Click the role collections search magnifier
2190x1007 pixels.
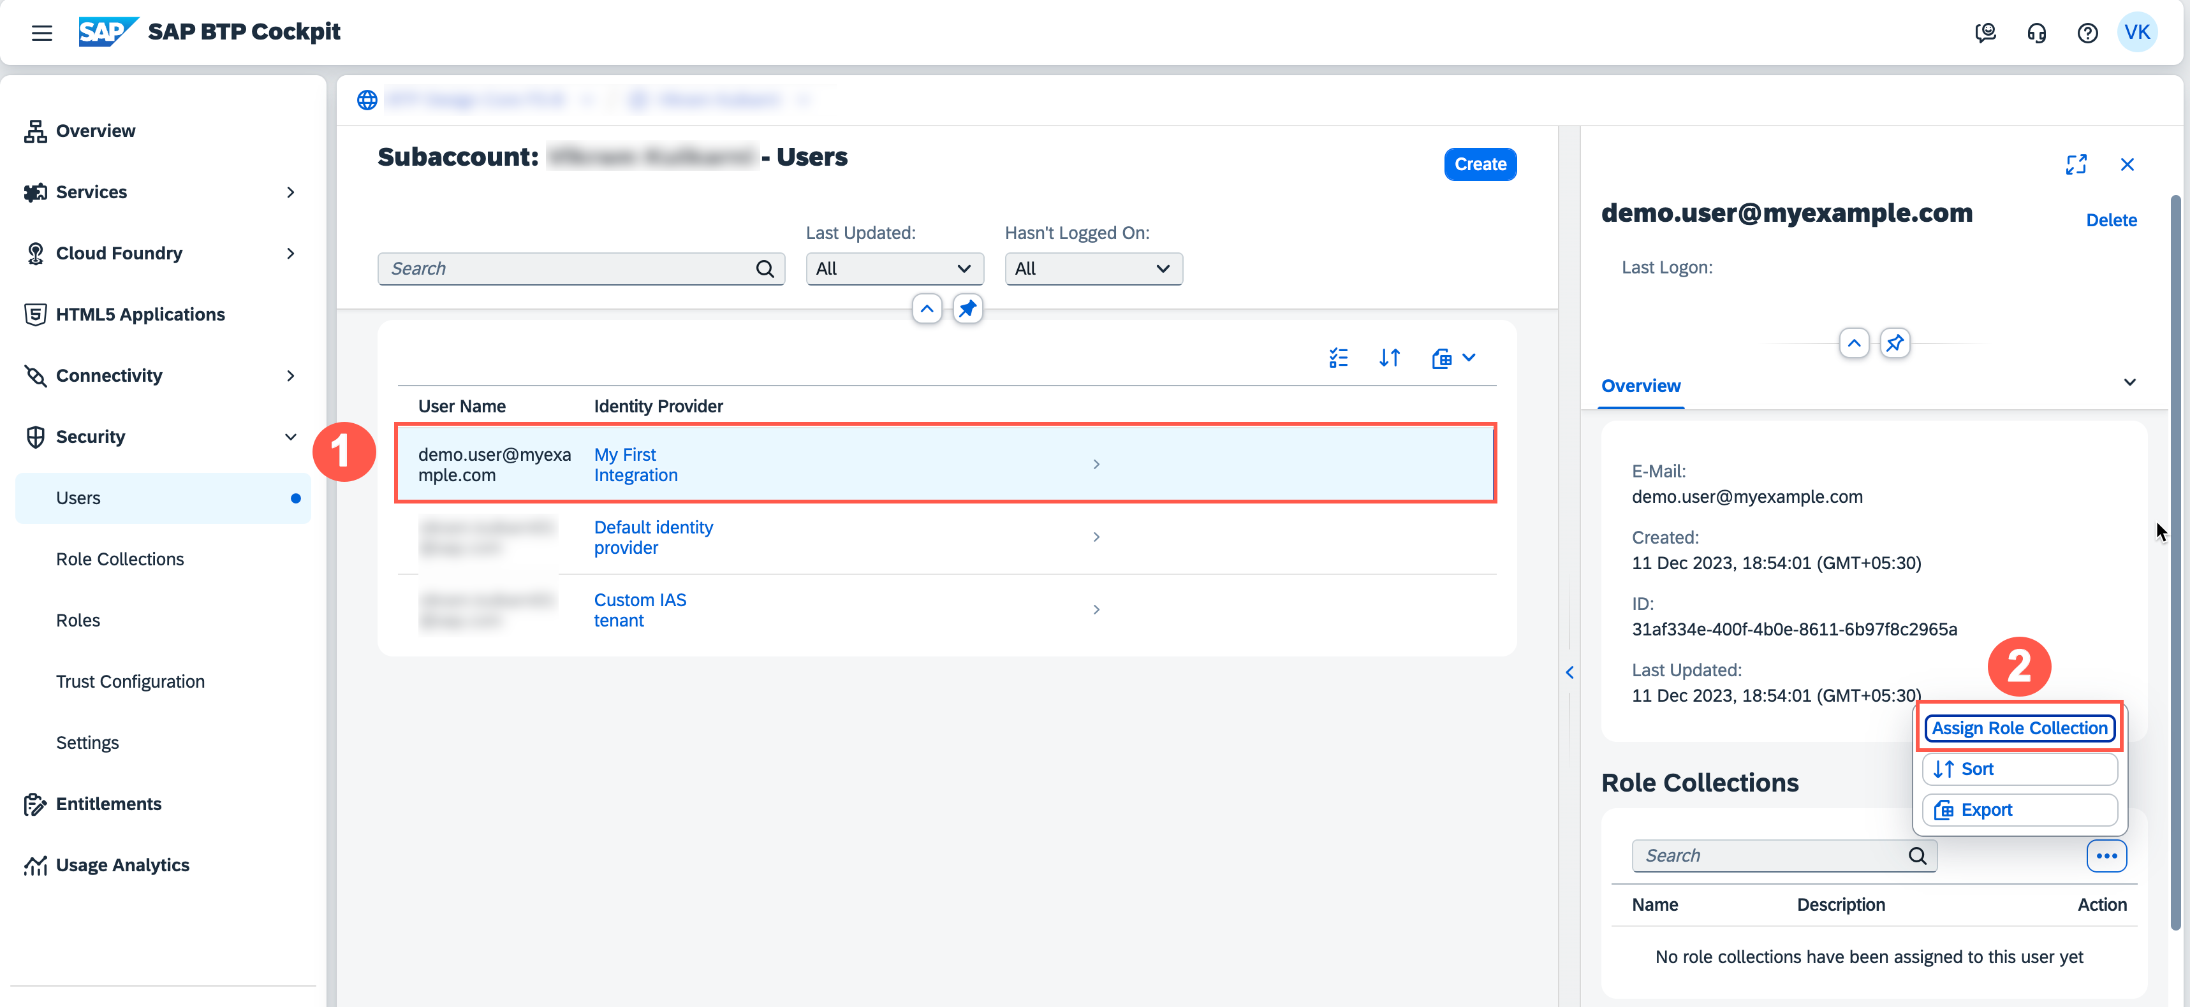(1917, 856)
